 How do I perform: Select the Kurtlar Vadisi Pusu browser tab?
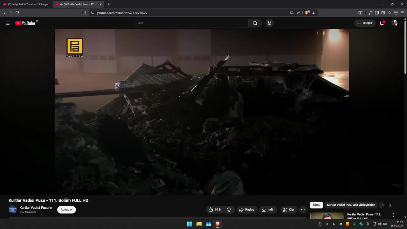tap(78, 4)
